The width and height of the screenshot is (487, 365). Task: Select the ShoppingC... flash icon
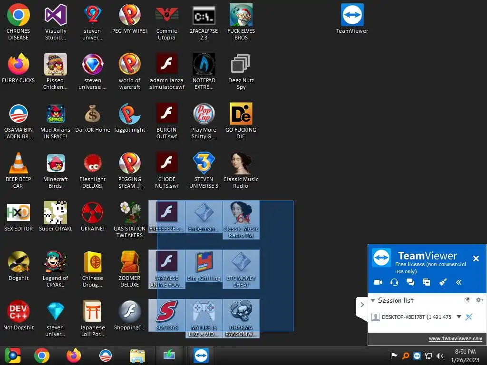point(129,315)
